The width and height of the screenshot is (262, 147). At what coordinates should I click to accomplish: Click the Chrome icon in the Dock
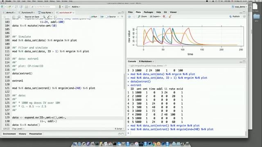[x=154, y=143]
